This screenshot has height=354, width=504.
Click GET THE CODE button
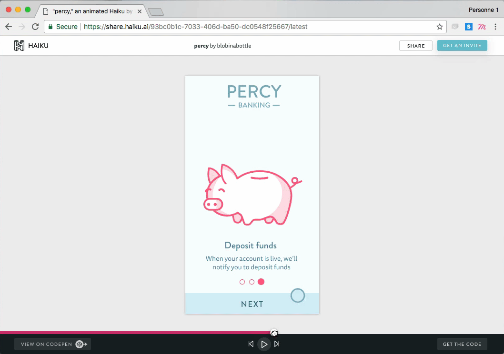(462, 344)
